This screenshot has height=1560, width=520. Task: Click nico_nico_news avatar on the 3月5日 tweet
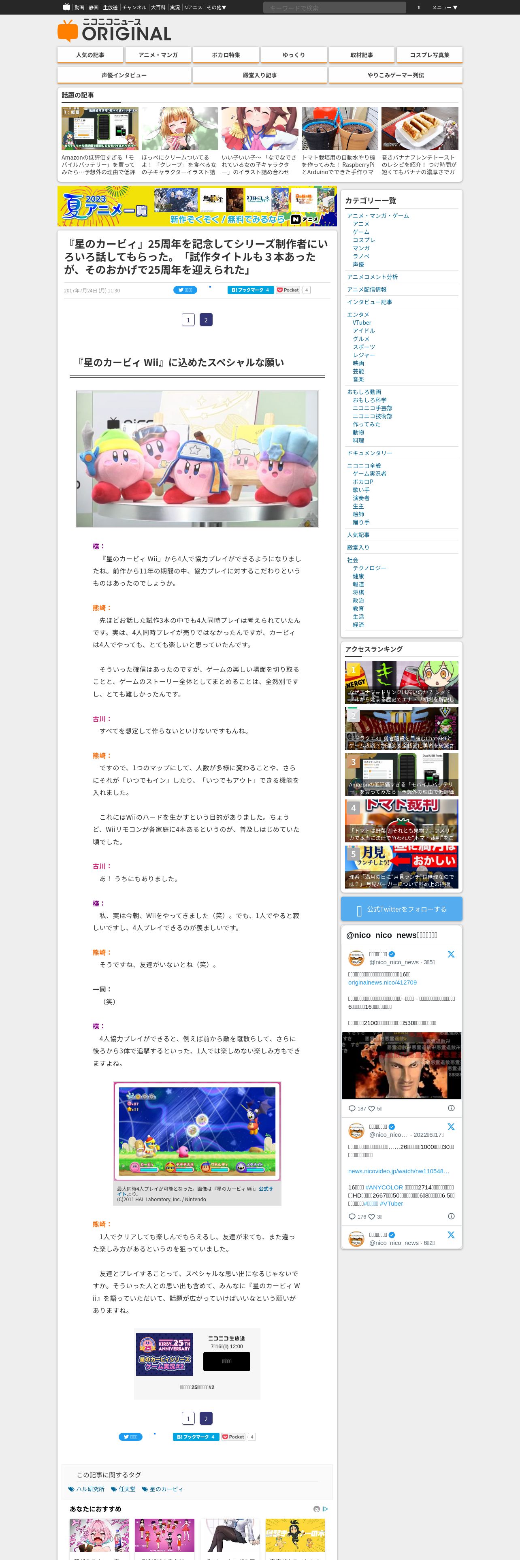point(356,958)
